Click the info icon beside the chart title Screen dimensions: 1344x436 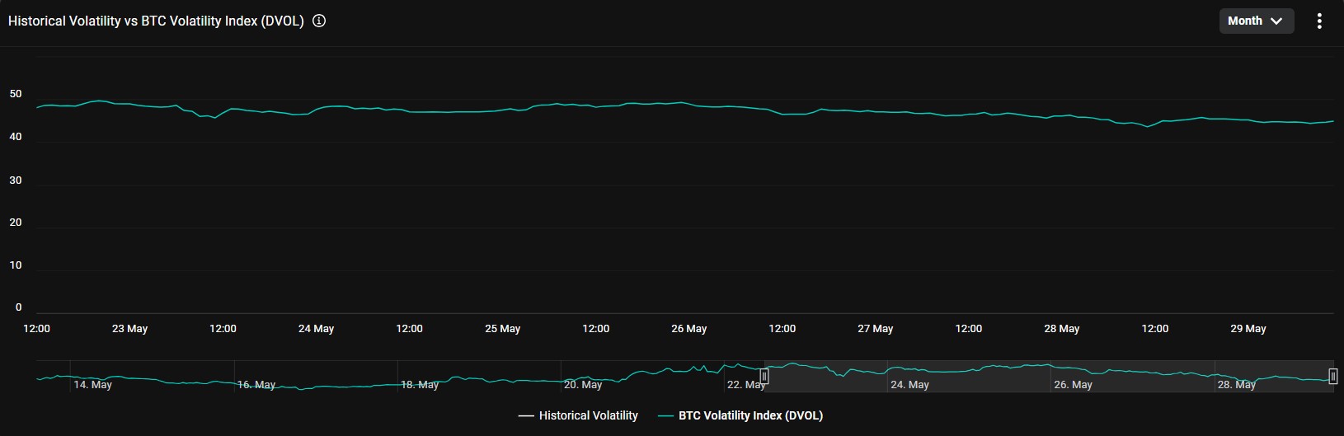click(x=319, y=21)
